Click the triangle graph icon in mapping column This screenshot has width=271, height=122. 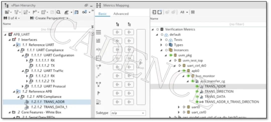point(99,84)
